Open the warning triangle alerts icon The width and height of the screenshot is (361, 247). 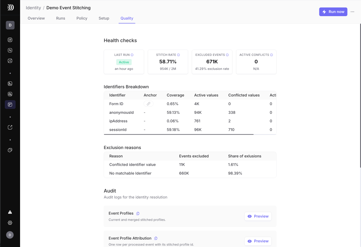point(10,212)
